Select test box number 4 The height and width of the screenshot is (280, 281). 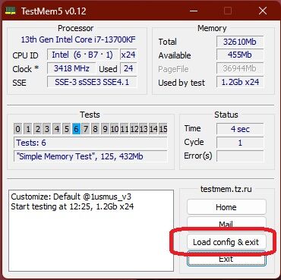coord(57,129)
